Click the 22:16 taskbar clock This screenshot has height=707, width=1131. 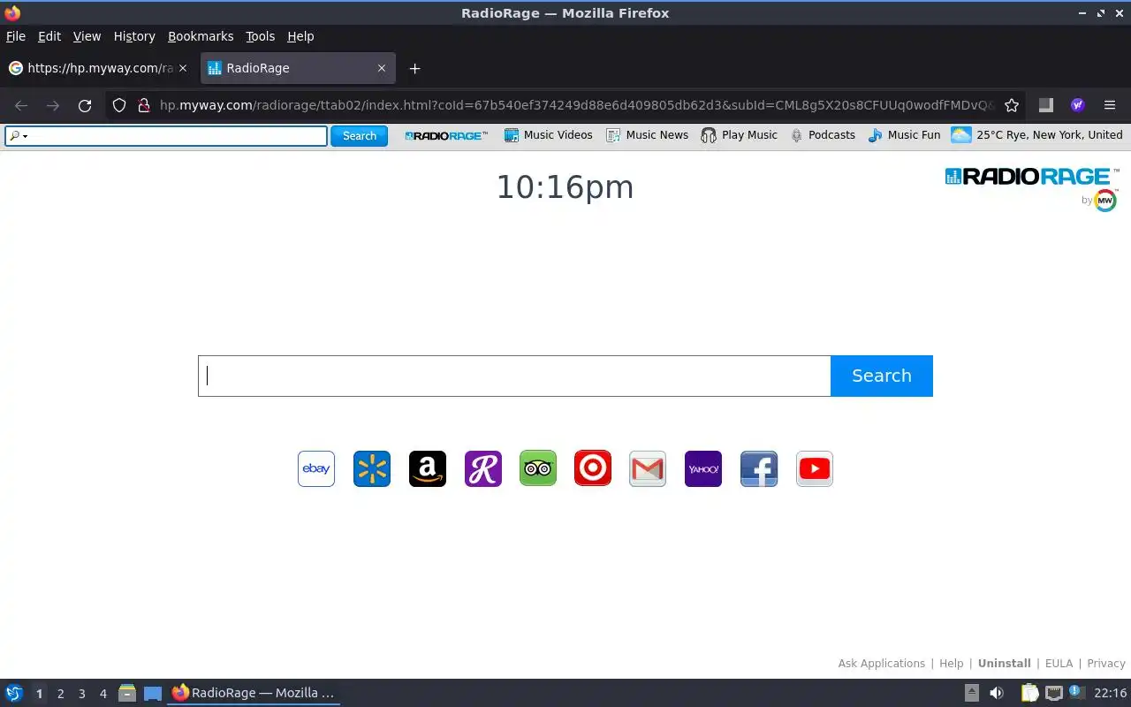(1111, 693)
